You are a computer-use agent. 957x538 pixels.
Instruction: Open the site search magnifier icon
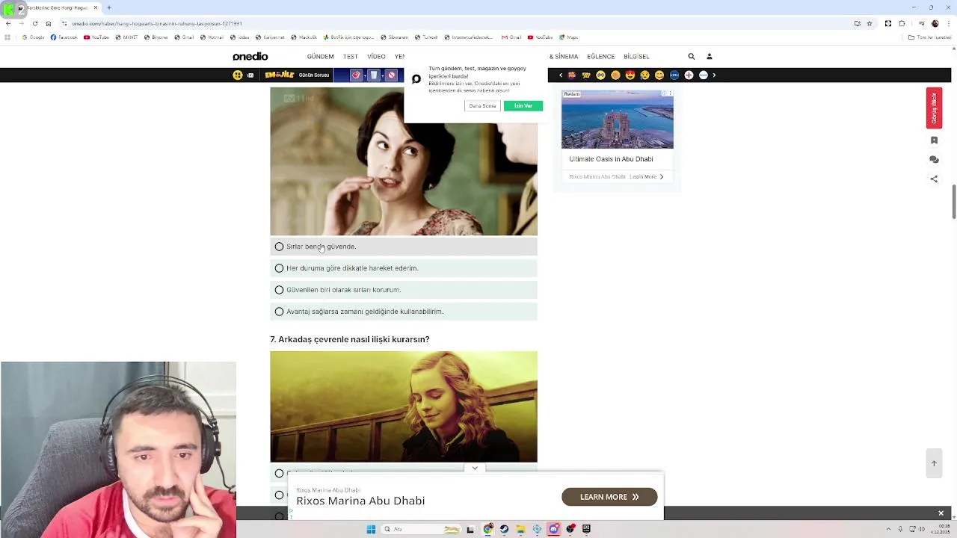pyautogui.click(x=692, y=57)
